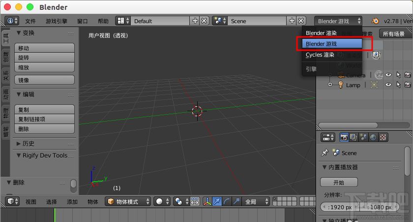Click the 旋转 button
The height and width of the screenshot is (222, 413).
(45, 58)
